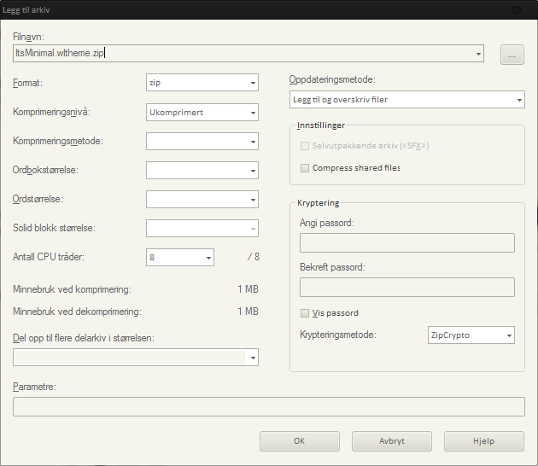Expand the Ordbokstørrelse dropdown
The image size is (538, 466).
click(202, 171)
